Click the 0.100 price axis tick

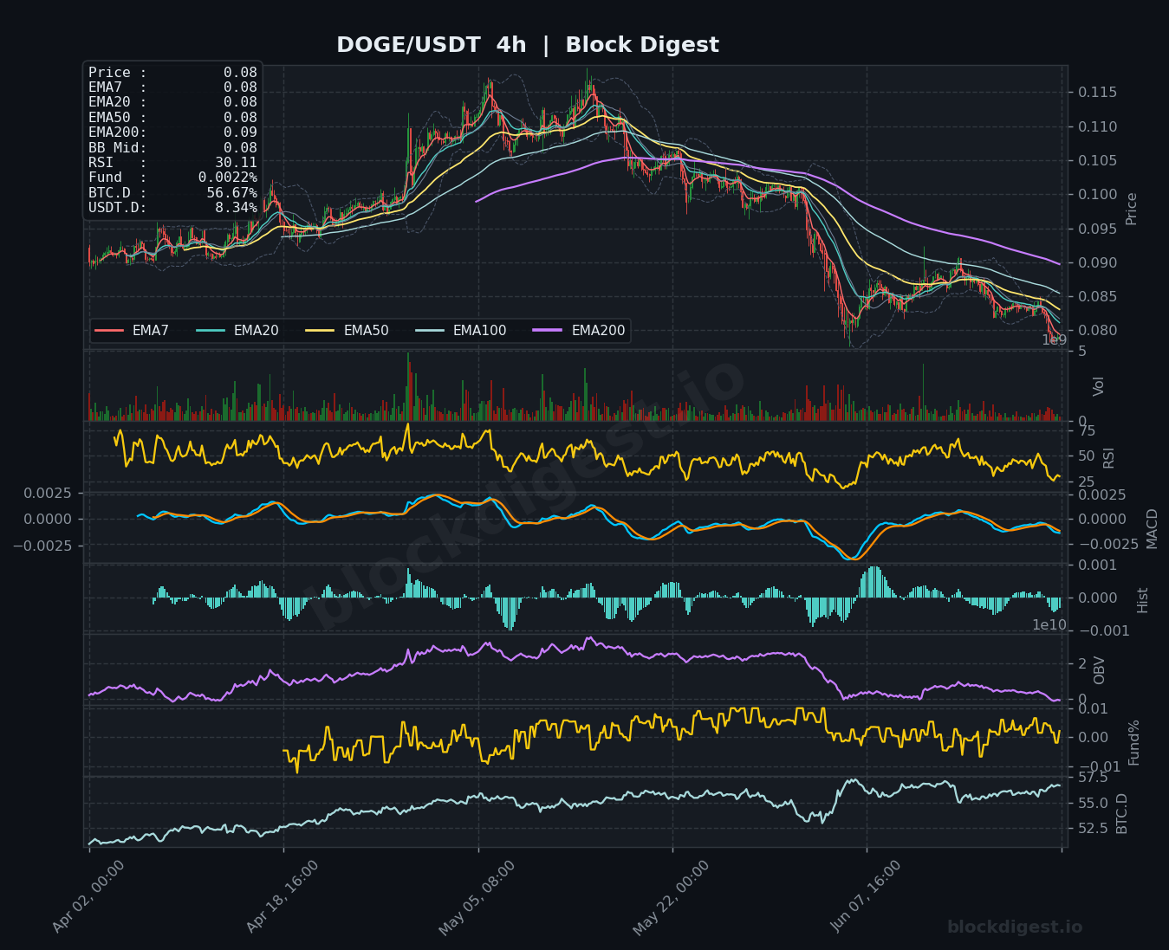coord(1096,194)
